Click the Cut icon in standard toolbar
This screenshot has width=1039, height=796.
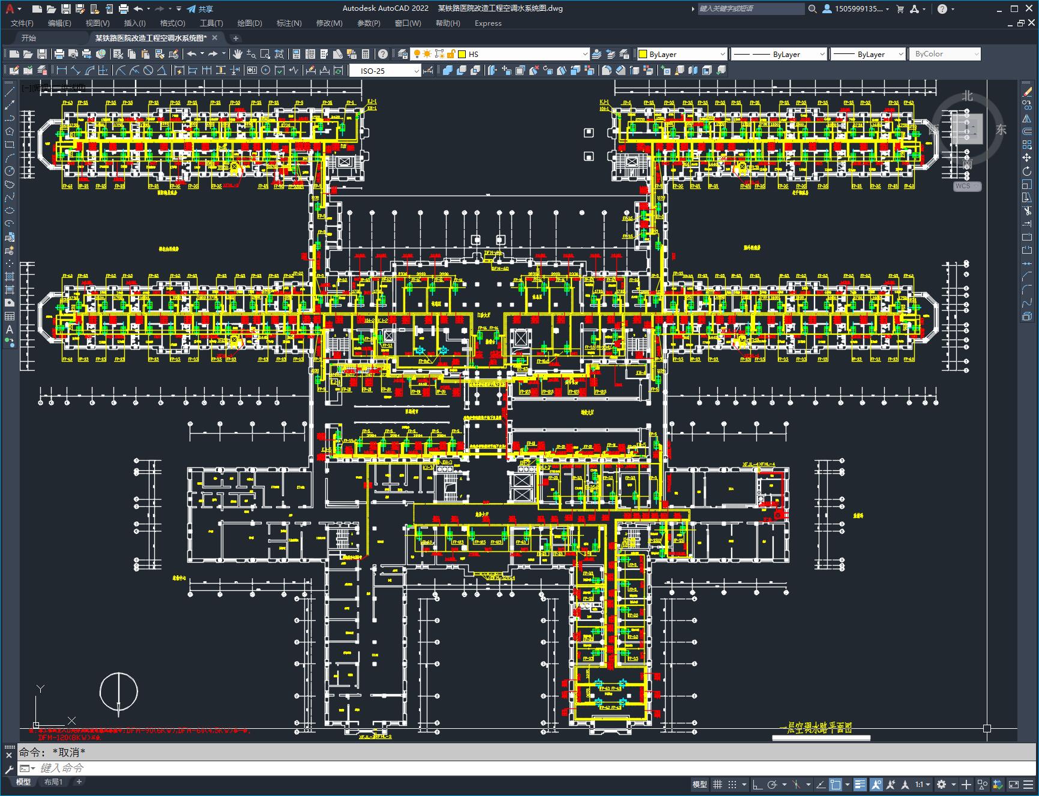[118, 54]
